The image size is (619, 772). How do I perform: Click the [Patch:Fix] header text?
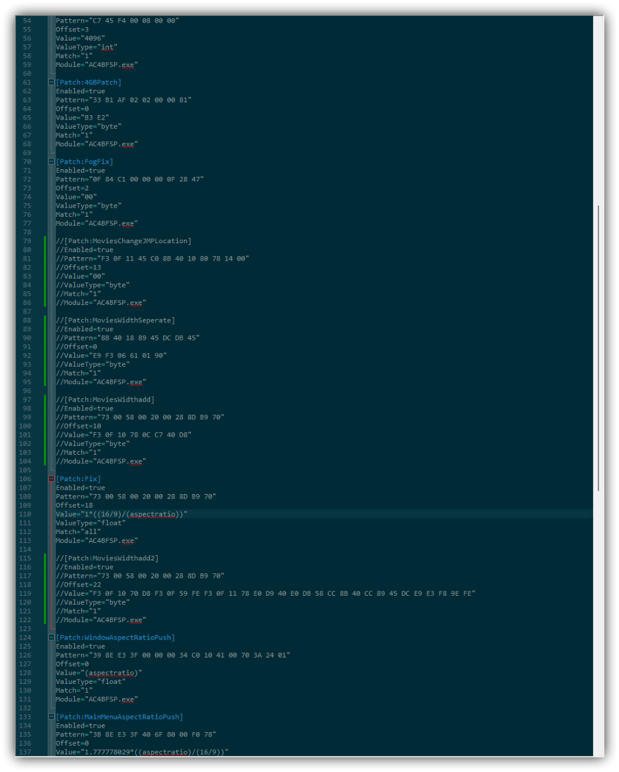tap(79, 479)
